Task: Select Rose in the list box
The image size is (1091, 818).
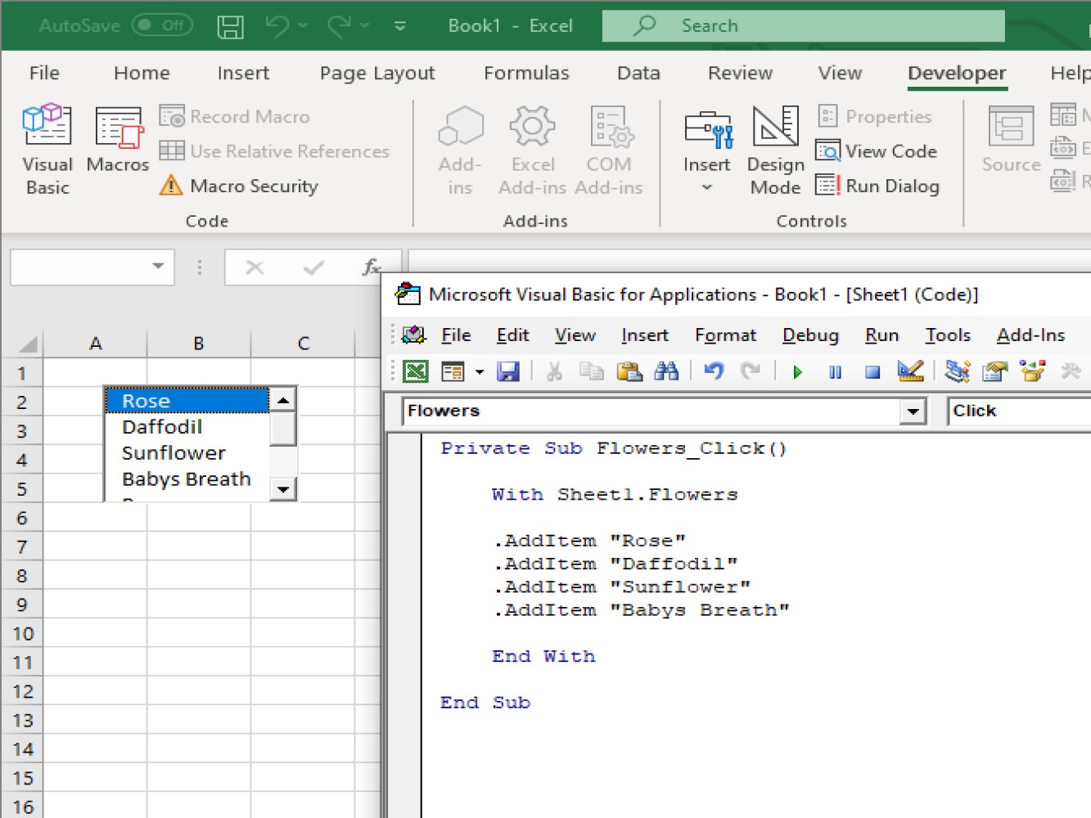Action: click(x=187, y=401)
